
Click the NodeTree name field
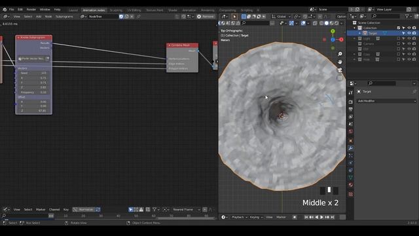point(103,16)
